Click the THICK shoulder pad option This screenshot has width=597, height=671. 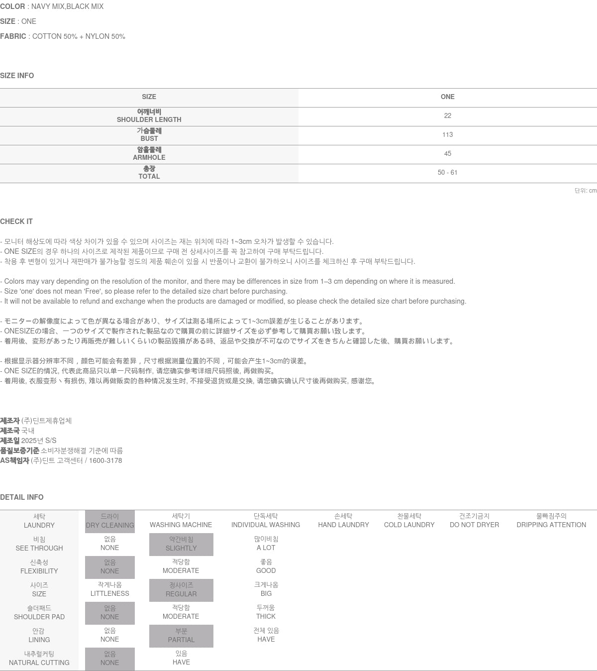click(x=266, y=612)
